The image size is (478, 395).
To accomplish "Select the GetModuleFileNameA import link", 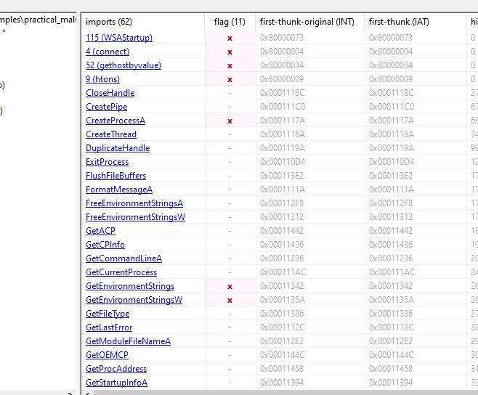I will click(128, 341).
